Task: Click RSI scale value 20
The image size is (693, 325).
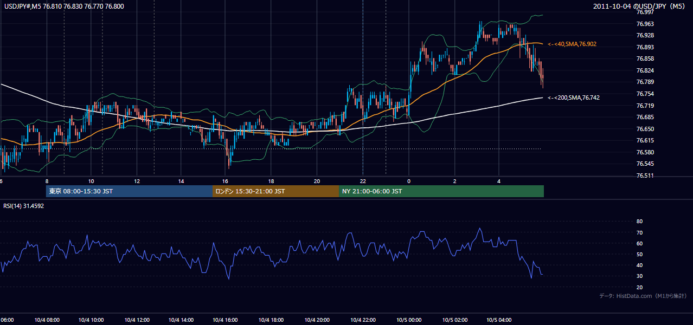Action: (639, 287)
